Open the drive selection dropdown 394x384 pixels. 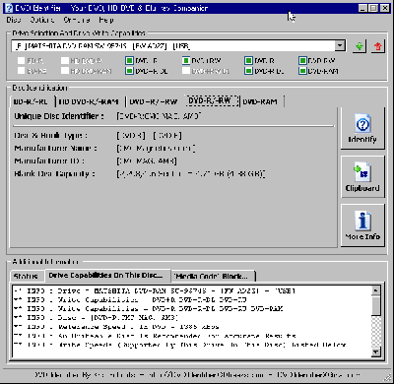pyautogui.click(x=340, y=46)
